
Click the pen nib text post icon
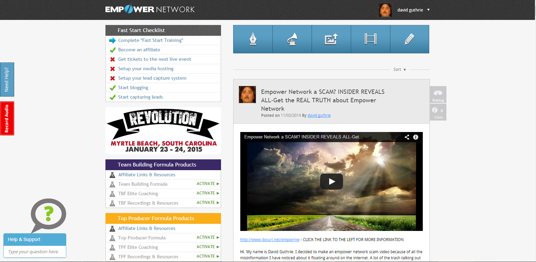(253, 39)
